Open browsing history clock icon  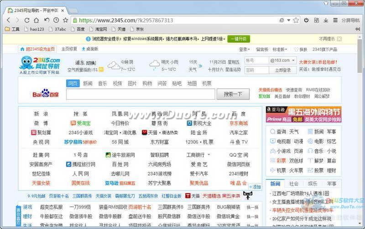56,20
